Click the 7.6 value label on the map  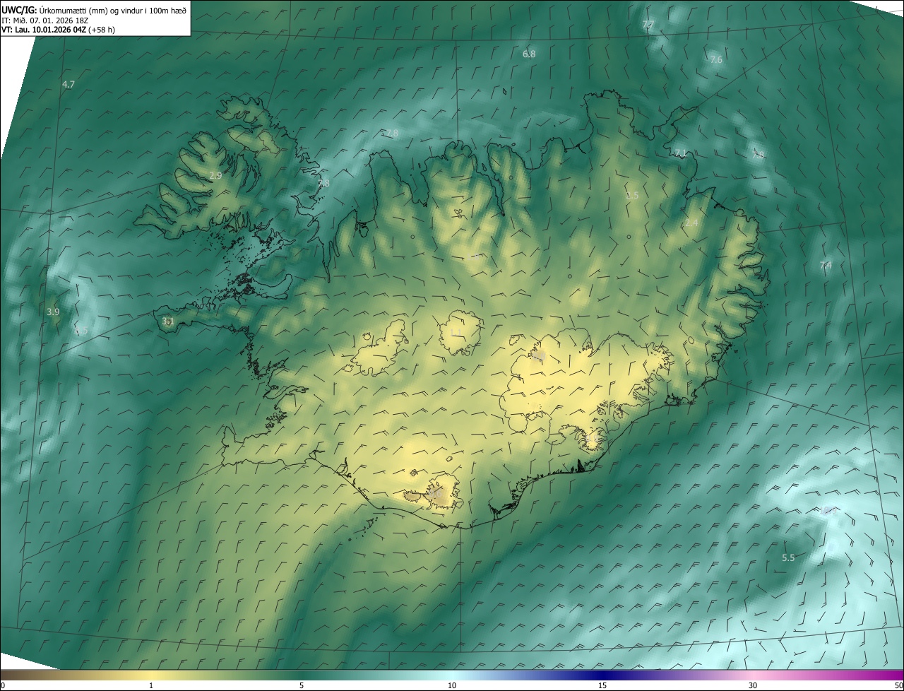(716, 60)
